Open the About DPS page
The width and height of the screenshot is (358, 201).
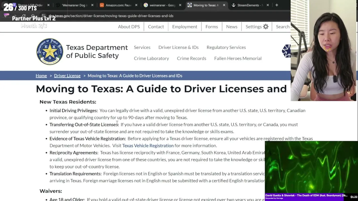point(129,27)
